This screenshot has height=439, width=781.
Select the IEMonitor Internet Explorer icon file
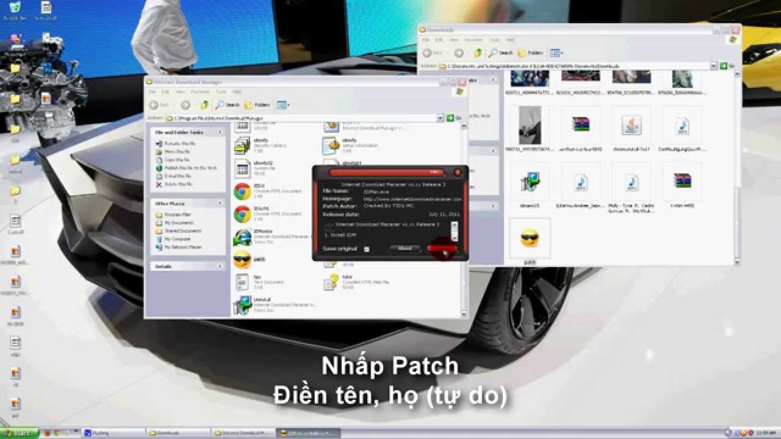point(243,237)
